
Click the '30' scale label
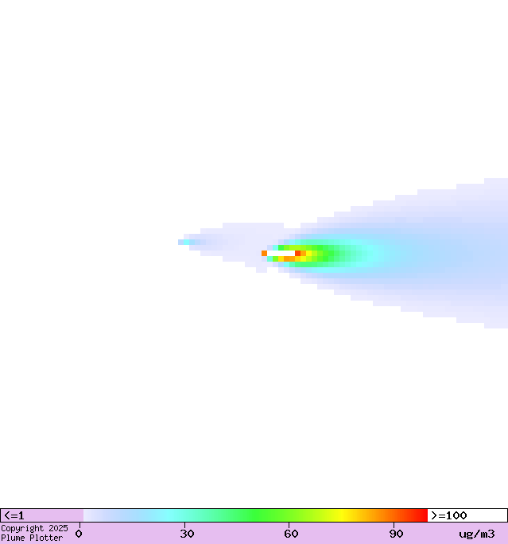pos(187,534)
